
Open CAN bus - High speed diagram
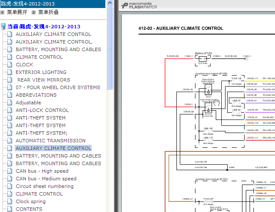[42, 171]
